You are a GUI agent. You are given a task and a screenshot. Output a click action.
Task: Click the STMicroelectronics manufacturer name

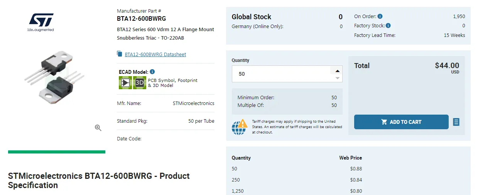[193, 103]
